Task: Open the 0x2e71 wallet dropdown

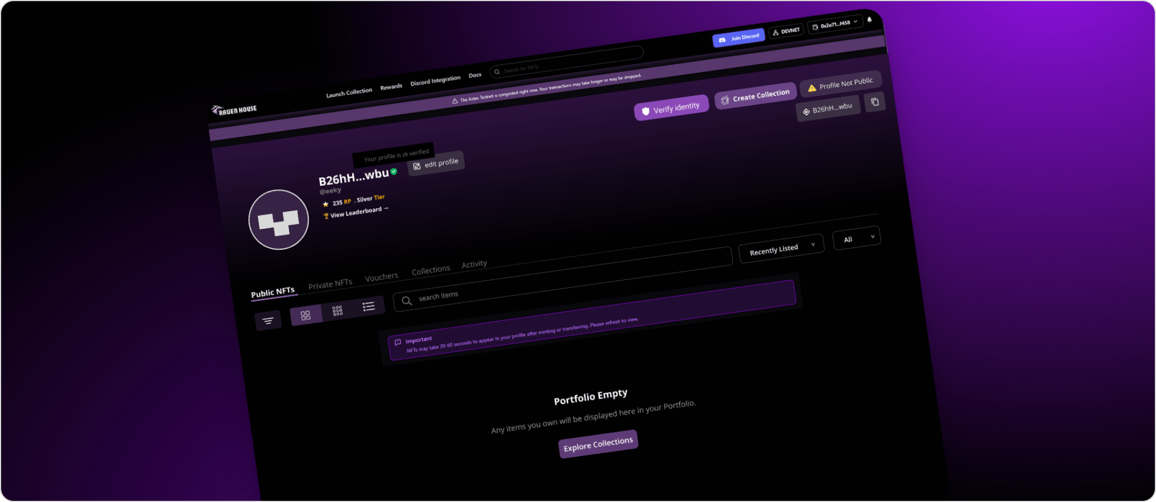Action: pyautogui.click(x=835, y=24)
